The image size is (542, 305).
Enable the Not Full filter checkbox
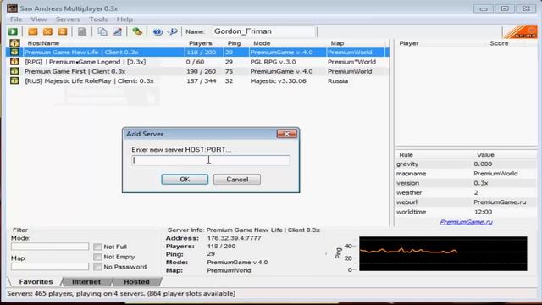tap(97, 247)
